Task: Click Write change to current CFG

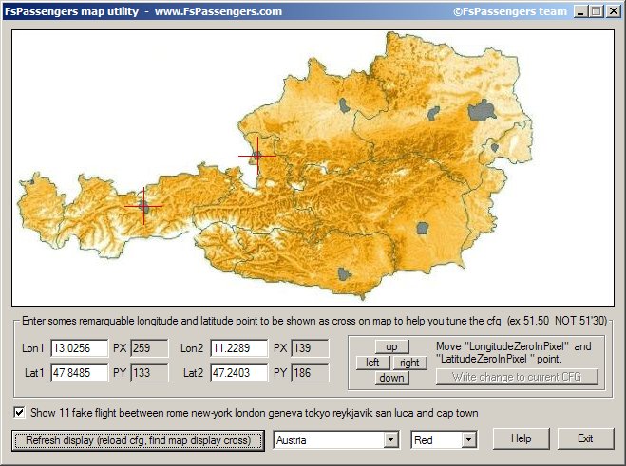Action: click(x=517, y=377)
